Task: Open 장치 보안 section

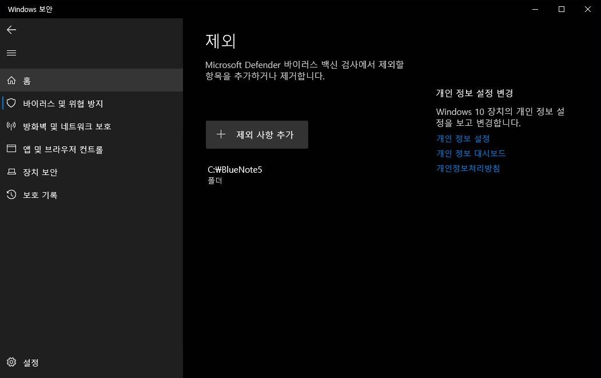Action: (x=91, y=172)
